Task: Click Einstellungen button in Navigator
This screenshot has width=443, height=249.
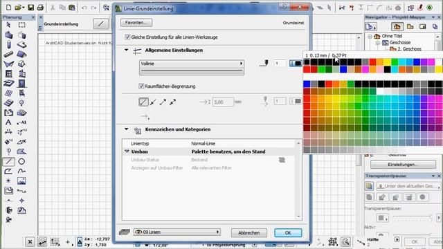Action: pyautogui.click(x=403, y=165)
